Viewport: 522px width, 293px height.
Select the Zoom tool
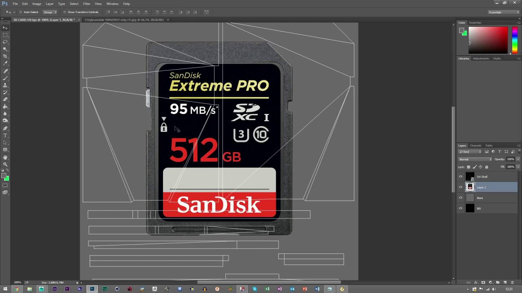5,164
